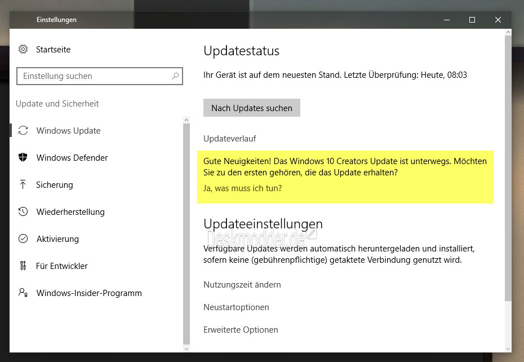Click Nach Updates suchen button

(x=252, y=108)
